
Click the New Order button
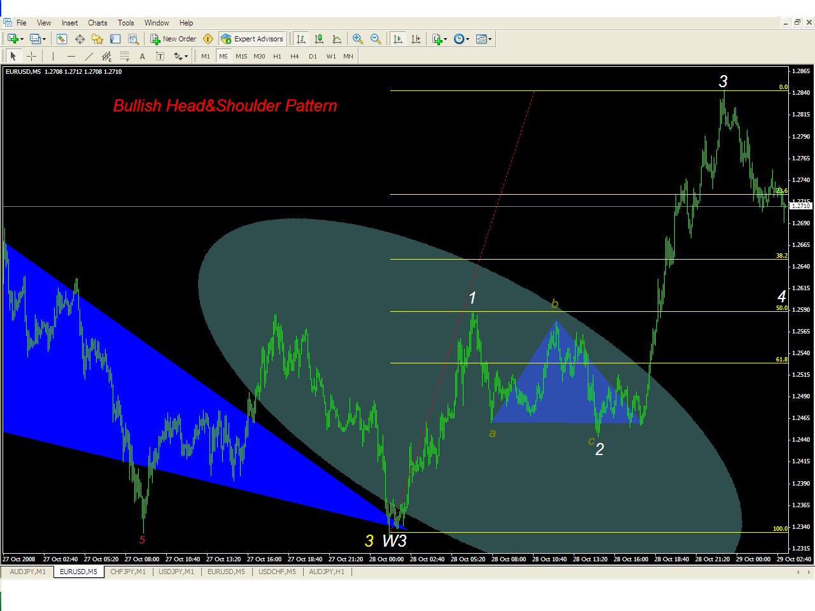173,39
